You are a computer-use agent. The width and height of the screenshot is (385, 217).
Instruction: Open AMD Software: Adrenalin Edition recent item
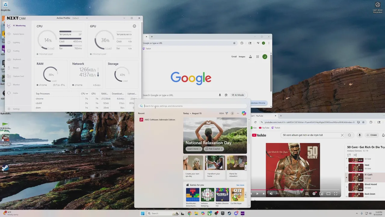click(x=157, y=120)
